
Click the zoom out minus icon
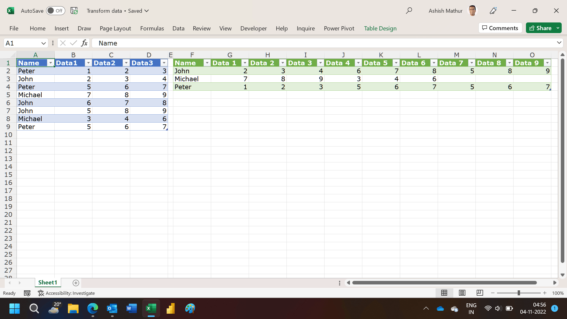coord(493,293)
